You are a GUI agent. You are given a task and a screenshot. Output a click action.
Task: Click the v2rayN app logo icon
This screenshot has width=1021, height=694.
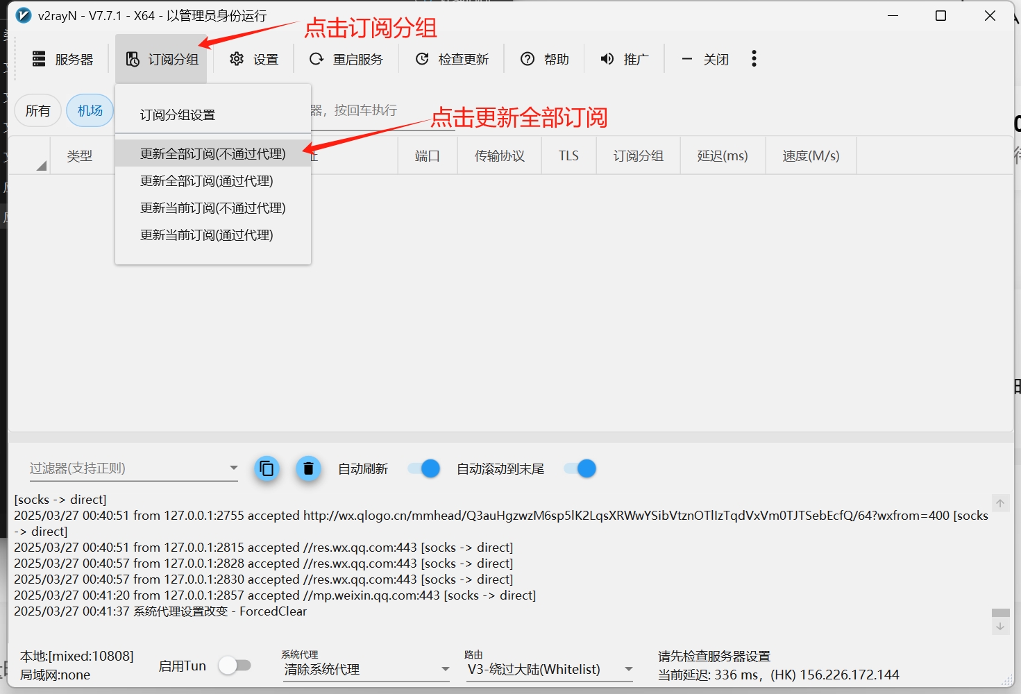point(24,15)
